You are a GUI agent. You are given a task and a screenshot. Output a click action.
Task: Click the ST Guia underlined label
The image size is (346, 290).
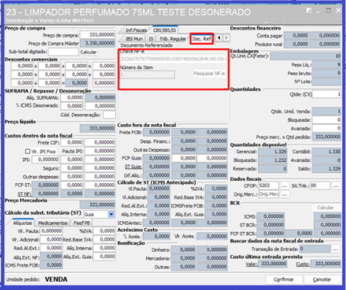pos(133,167)
